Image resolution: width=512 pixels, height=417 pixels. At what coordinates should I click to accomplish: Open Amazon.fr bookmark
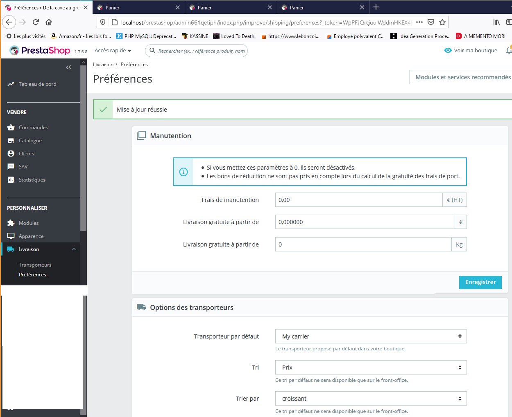click(x=81, y=36)
